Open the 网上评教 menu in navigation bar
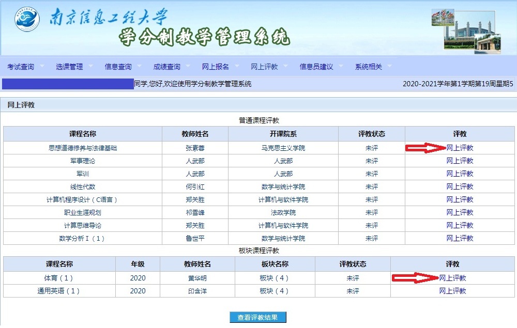The width and height of the screenshot is (517, 328). click(264, 67)
